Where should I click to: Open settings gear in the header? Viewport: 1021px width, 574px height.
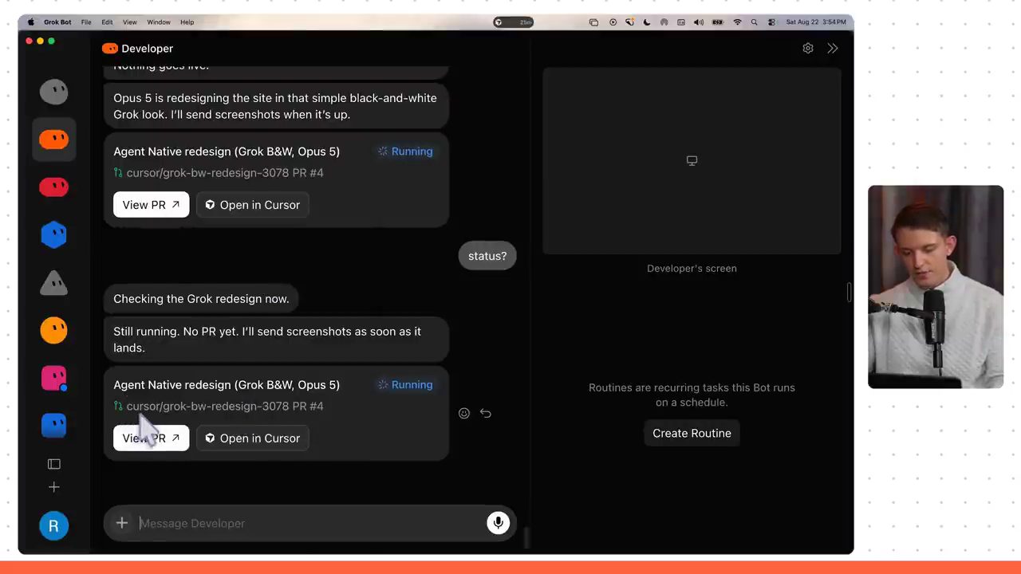coord(808,49)
